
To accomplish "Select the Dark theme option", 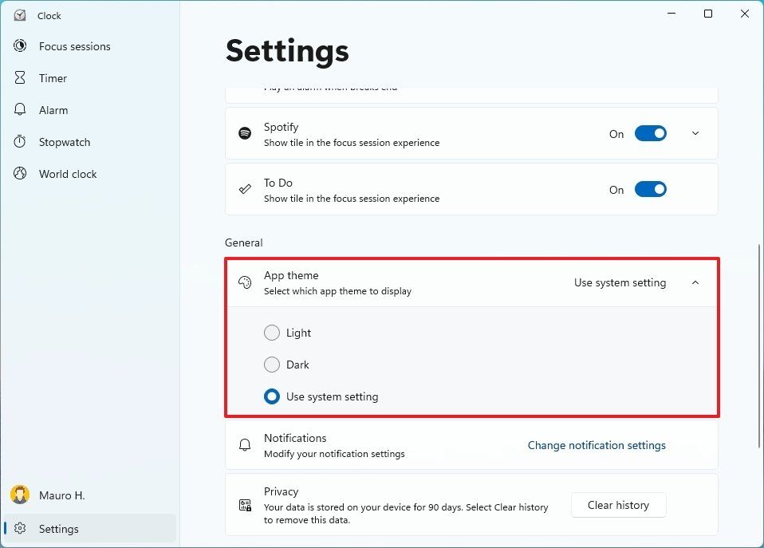I will [x=271, y=365].
